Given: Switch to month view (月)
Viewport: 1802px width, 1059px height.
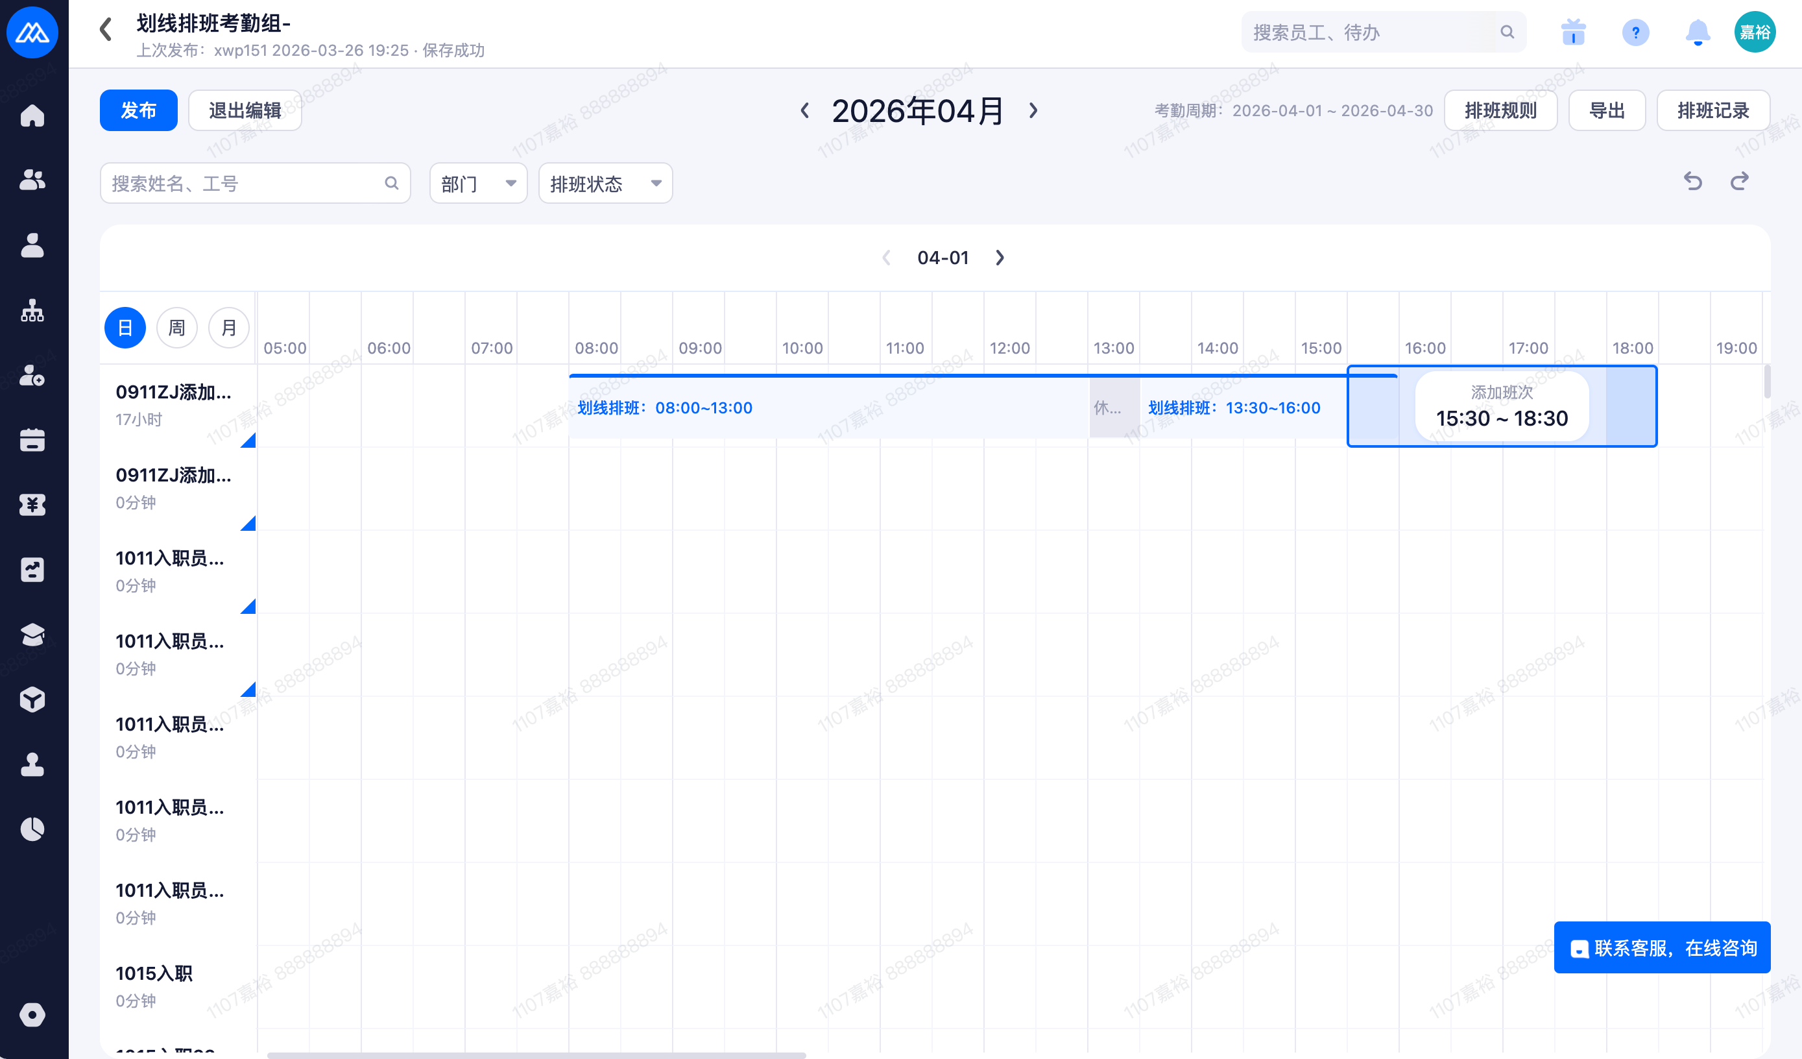Looking at the screenshot, I should (228, 328).
